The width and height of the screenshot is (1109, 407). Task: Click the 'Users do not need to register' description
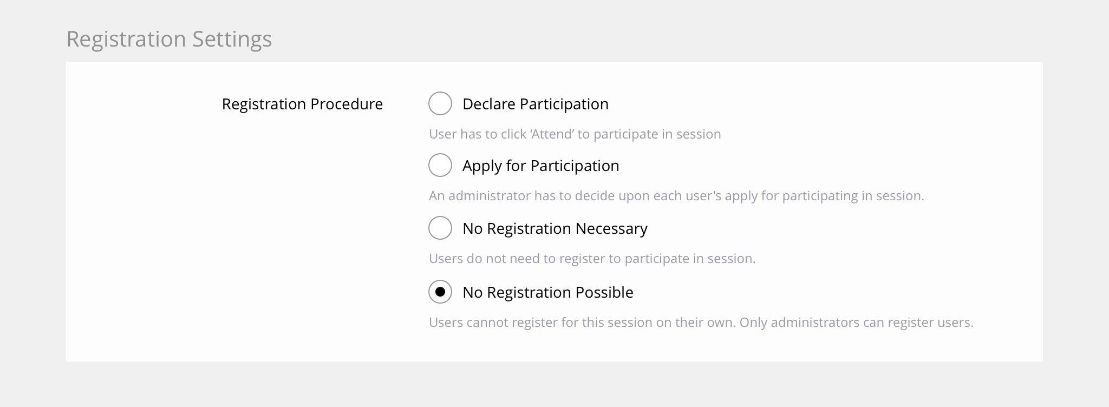[592, 259]
